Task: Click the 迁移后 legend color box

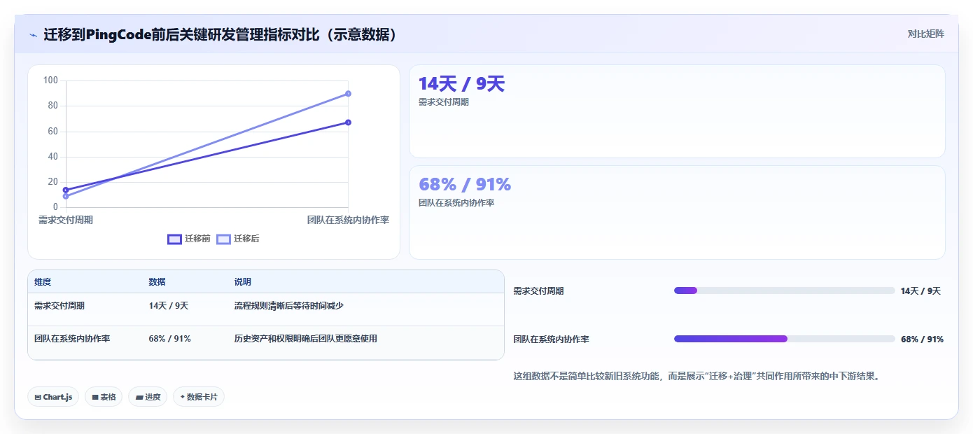Action: pos(223,239)
